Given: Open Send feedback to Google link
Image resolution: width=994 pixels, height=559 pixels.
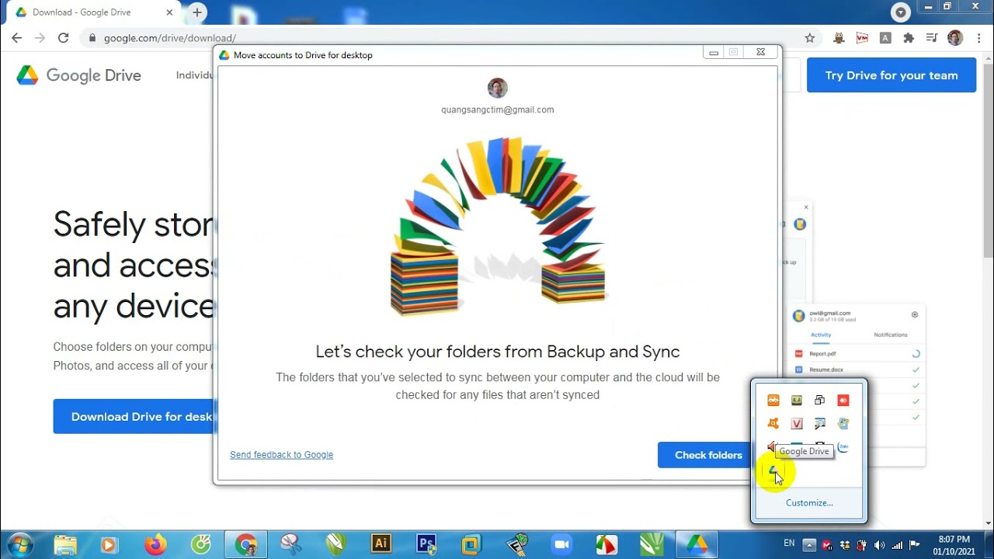Looking at the screenshot, I should pyautogui.click(x=281, y=455).
